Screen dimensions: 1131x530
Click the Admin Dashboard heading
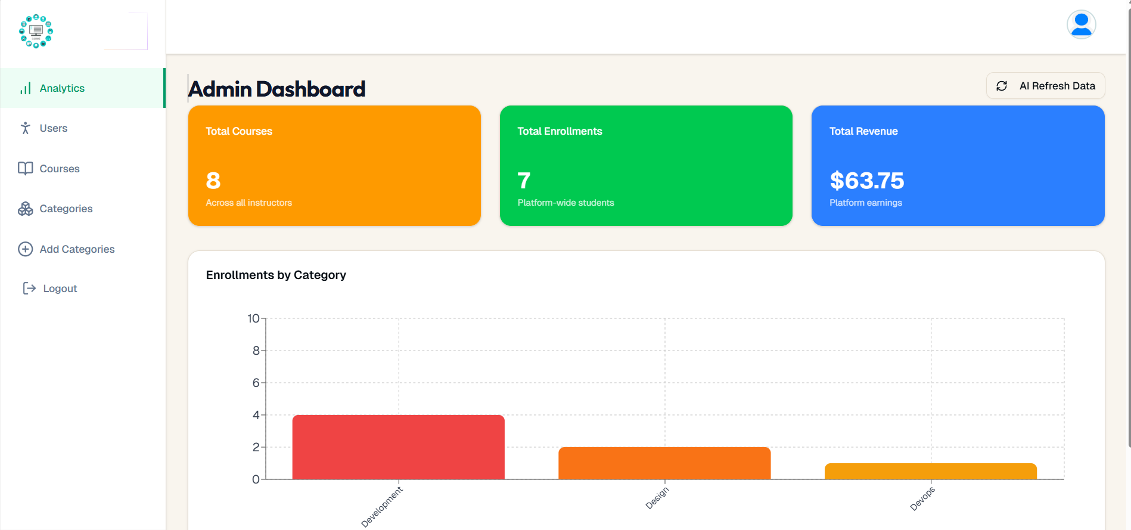[277, 89]
